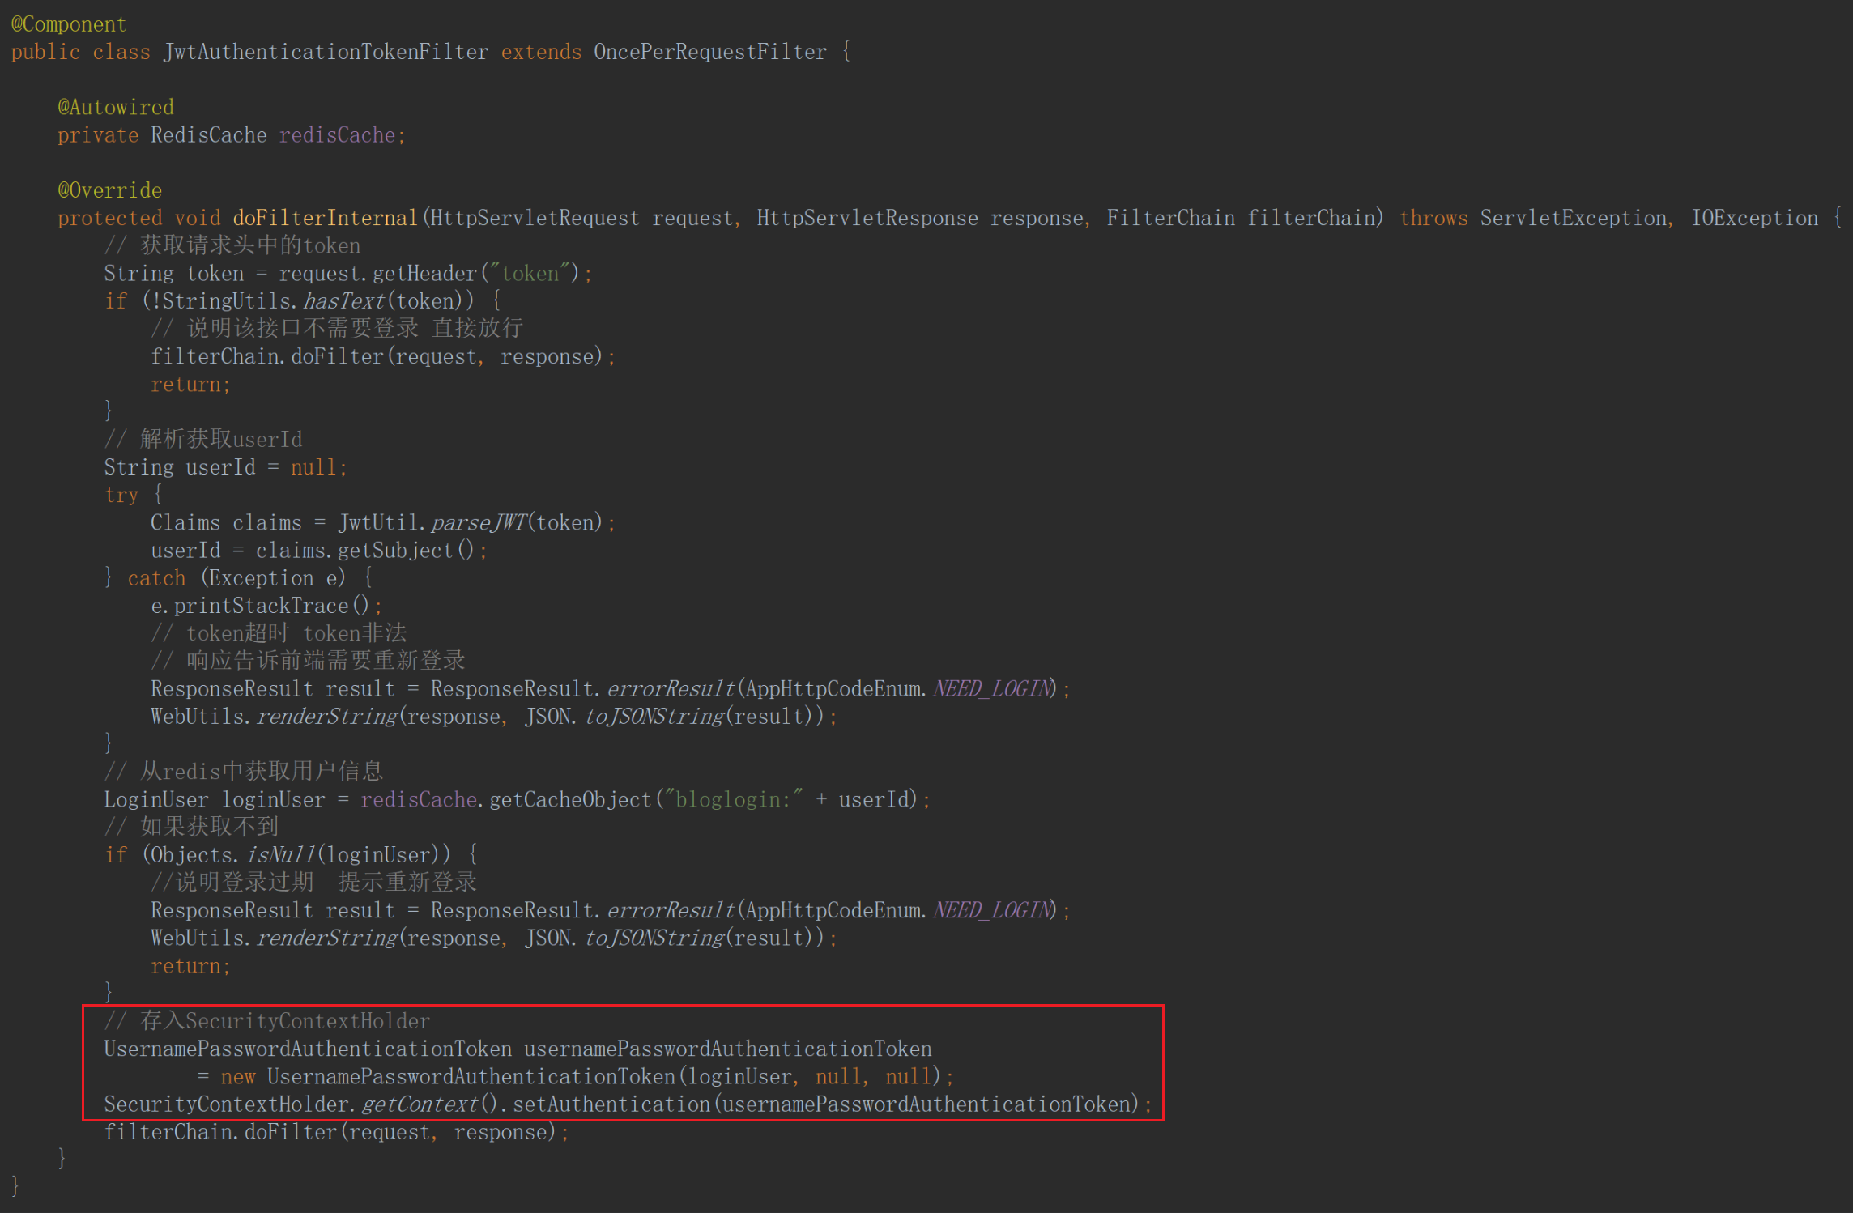Click the OncePerRequestFilter superclass name

pyautogui.click(x=709, y=52)
